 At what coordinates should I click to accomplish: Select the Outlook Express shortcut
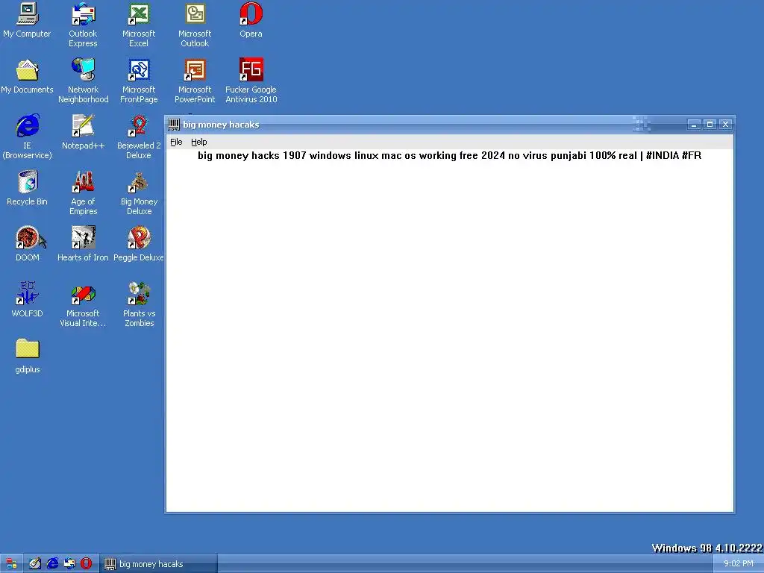pos(83,25)
